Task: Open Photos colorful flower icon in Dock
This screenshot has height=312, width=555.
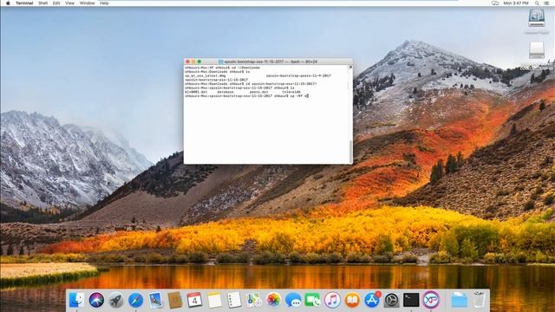Action: coord(273,300)
